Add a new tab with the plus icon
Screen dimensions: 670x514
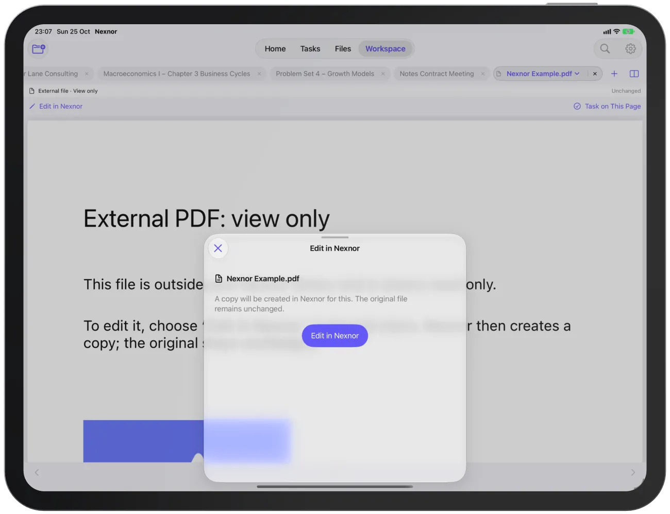(614, 74)
